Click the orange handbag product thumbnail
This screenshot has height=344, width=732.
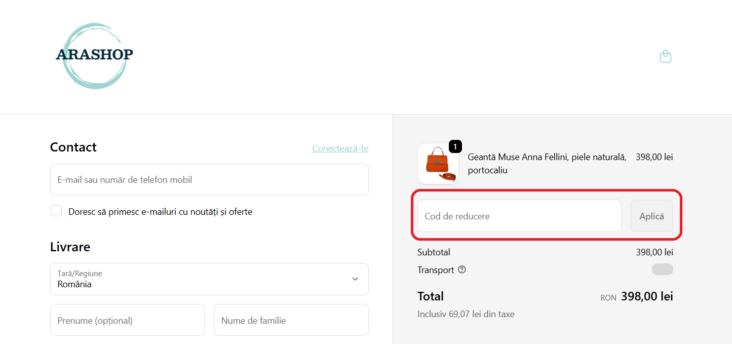click(438, 163)
